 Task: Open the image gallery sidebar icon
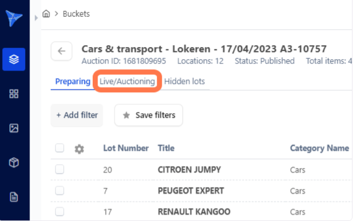pyautogui.click(x=14, y=128)
